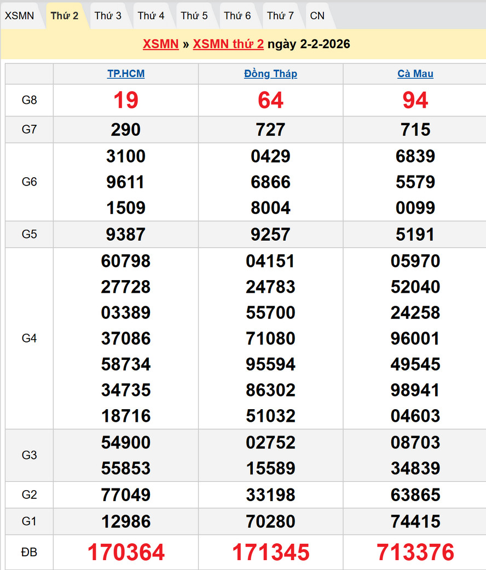Screen dimensions: 486x570
Task: Select Đồng Tháp special prize 171345
Action: 270,552
